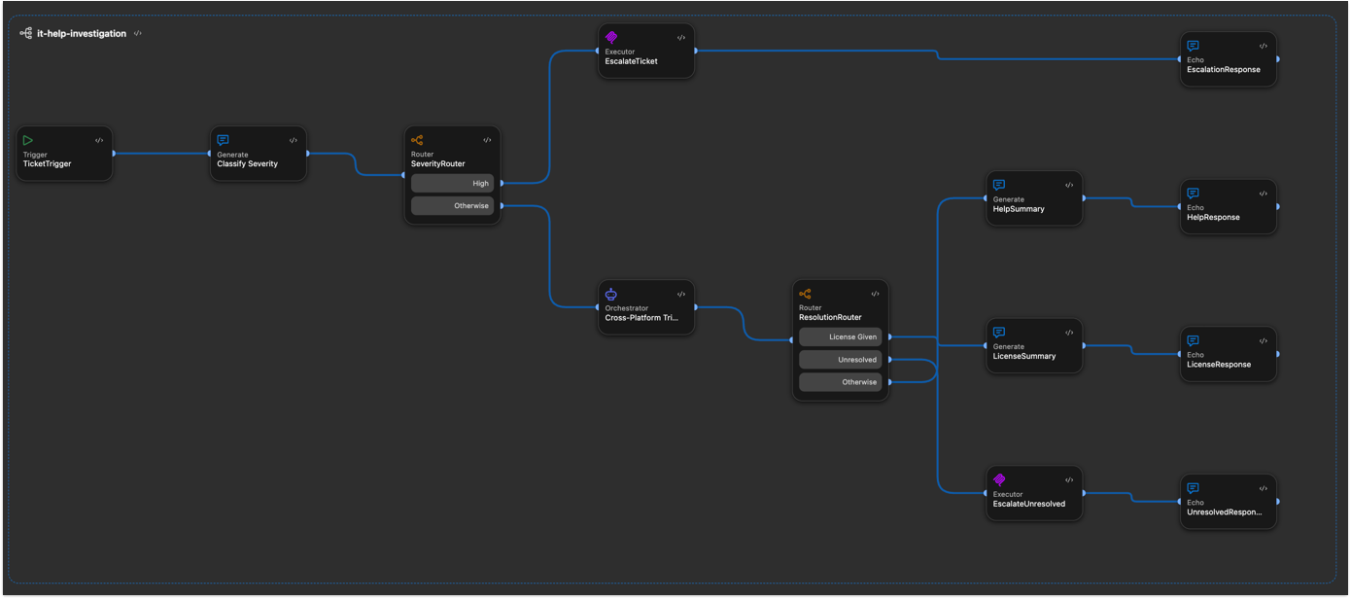Image resolution: width=1351 pixels, height=600 pixels.
Task: Click the LicenseResponse node name
Action: point(1219,365)
